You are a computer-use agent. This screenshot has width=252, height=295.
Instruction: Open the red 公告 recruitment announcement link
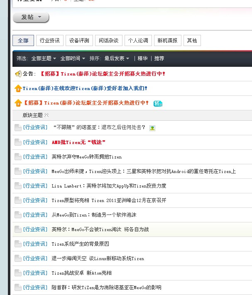(103, 74)
